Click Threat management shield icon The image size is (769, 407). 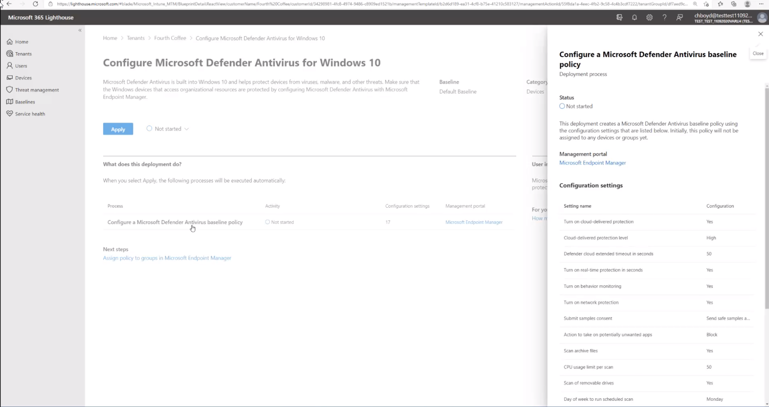click(x=10, y=90)
